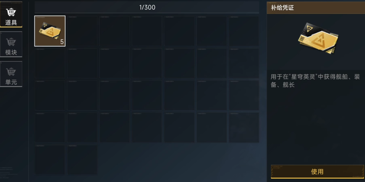Image resolution: width=365 pixels, height=182 pixels.
Task: Select the empty slot directly below the voucher
Action: click(x=50, y=63)
